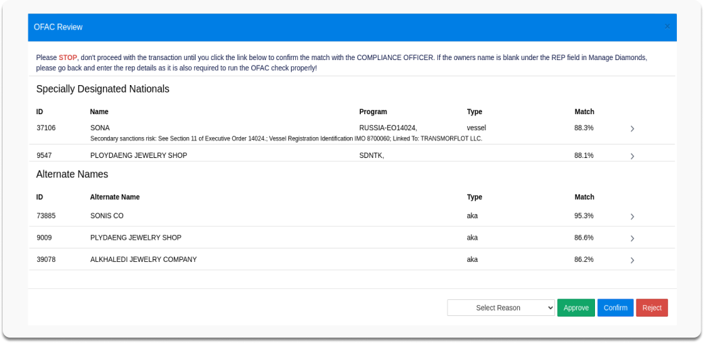
Task: Open the Select Reason dropdown
Action: (501, 308)
